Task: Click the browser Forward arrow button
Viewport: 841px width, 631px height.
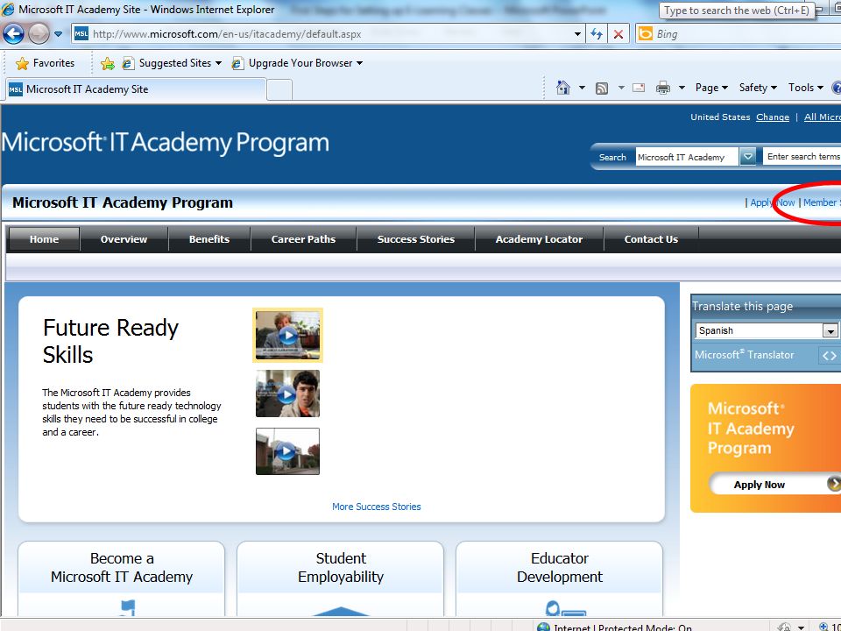Action: pyautogui.click(x=39, y=34)
